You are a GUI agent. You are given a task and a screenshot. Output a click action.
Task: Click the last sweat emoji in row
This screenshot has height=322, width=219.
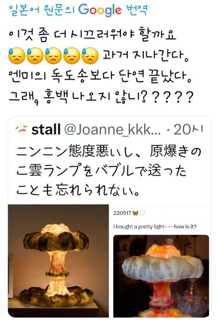(x=90, y=56)
